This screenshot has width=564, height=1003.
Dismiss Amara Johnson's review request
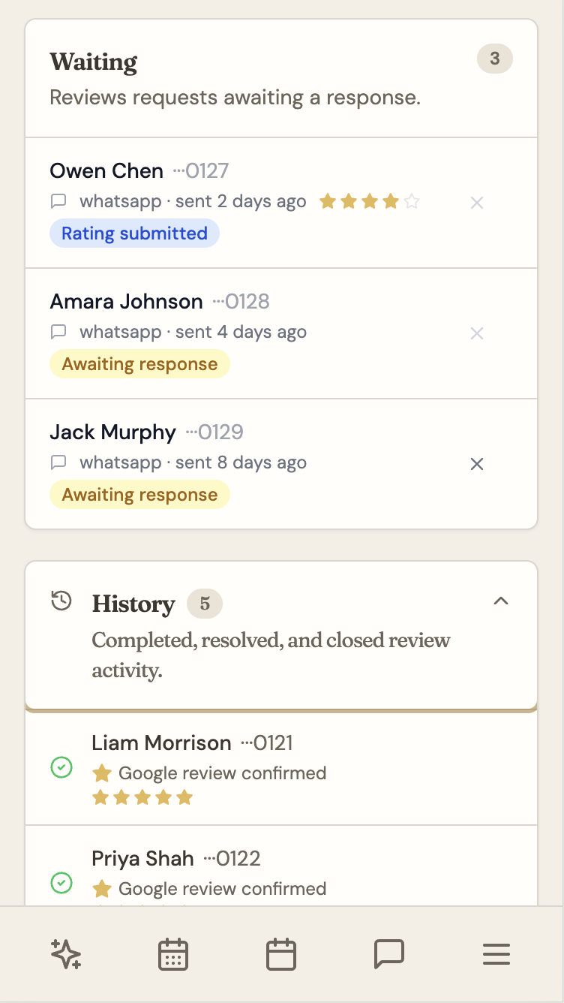[476, 333]
